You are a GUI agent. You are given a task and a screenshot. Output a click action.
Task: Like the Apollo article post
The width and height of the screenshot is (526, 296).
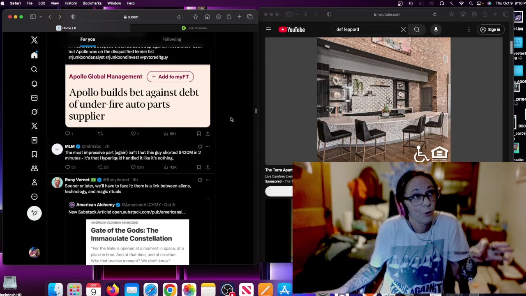click(x=133, y=134)
